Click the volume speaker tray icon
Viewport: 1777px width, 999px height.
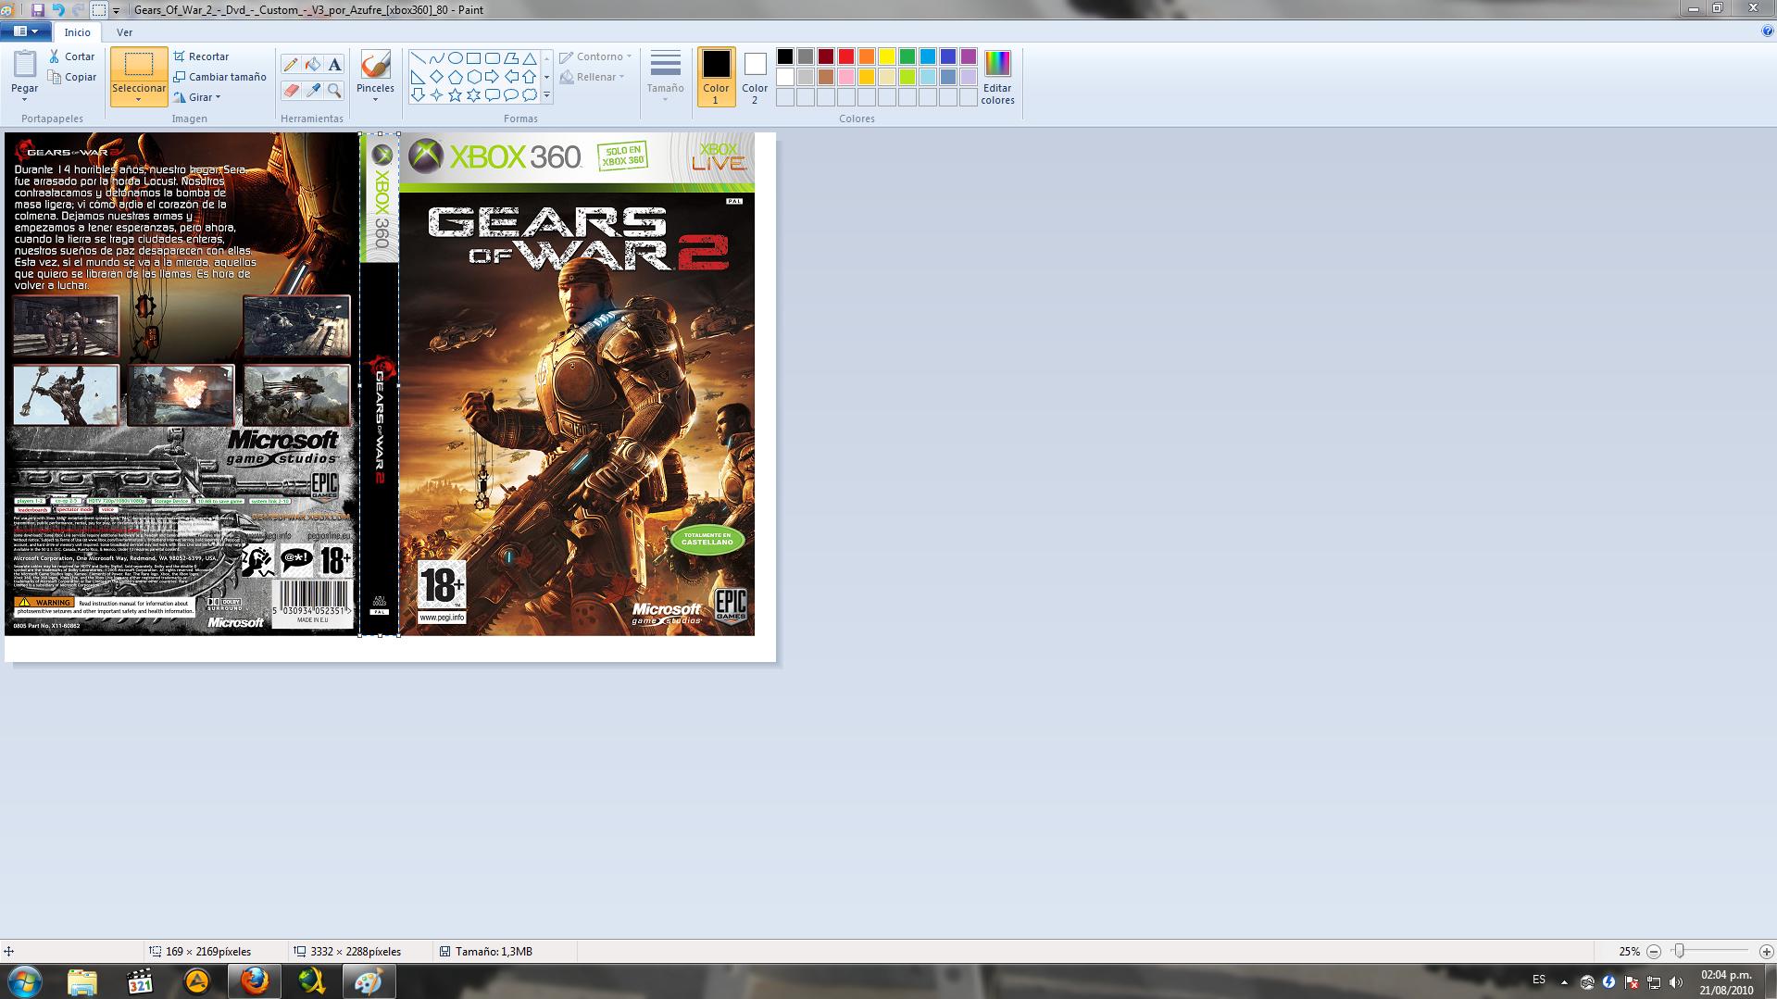coord(1676,982)
